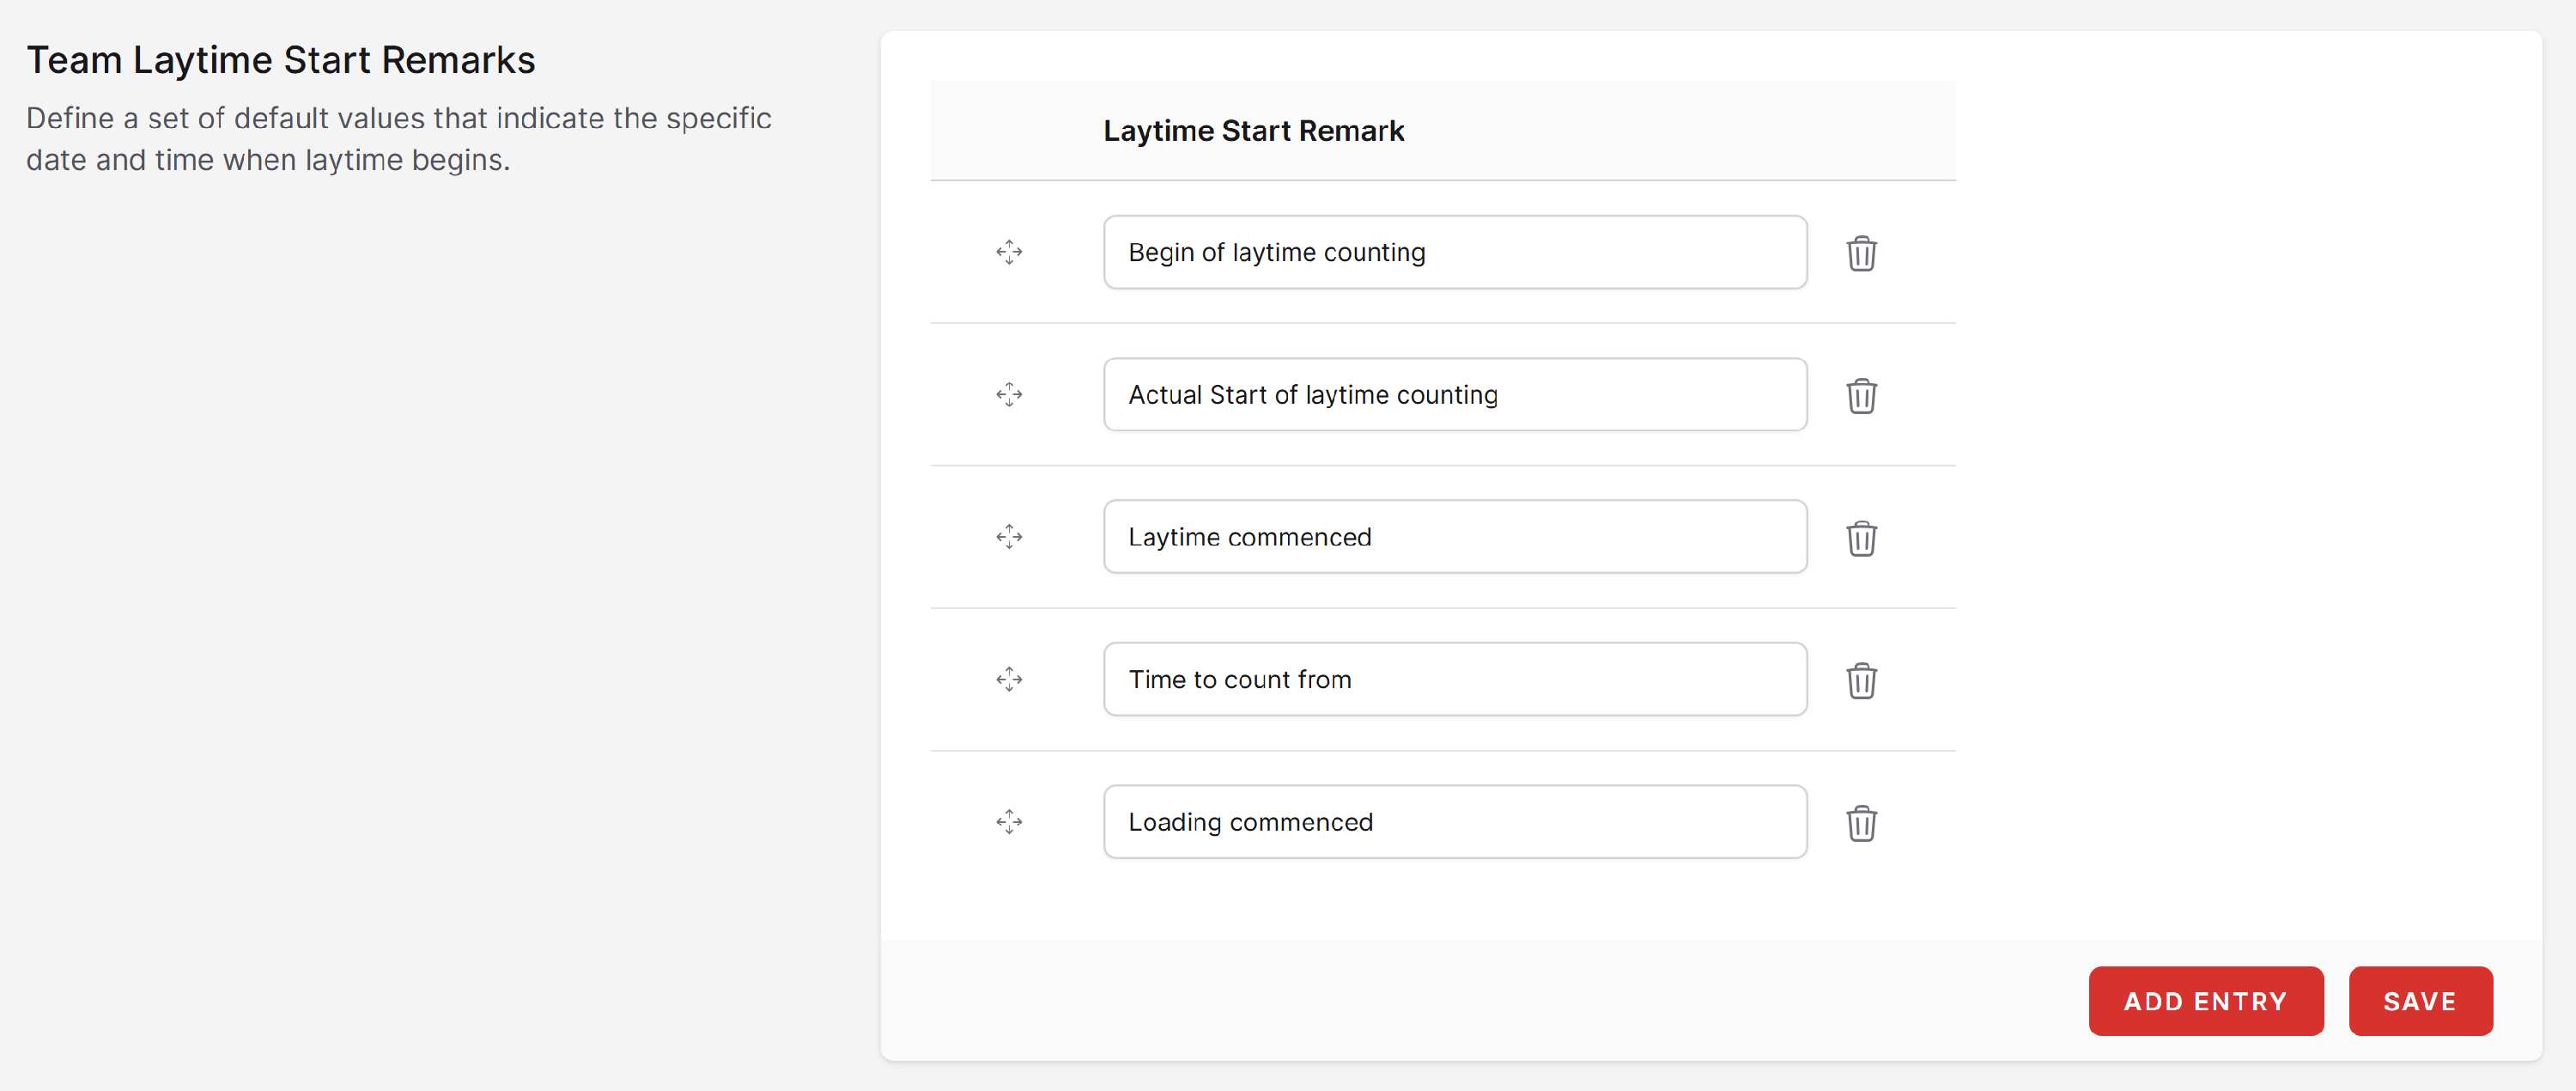Click the 'Team Laytime Start Remarks' heading

point(280,60)
